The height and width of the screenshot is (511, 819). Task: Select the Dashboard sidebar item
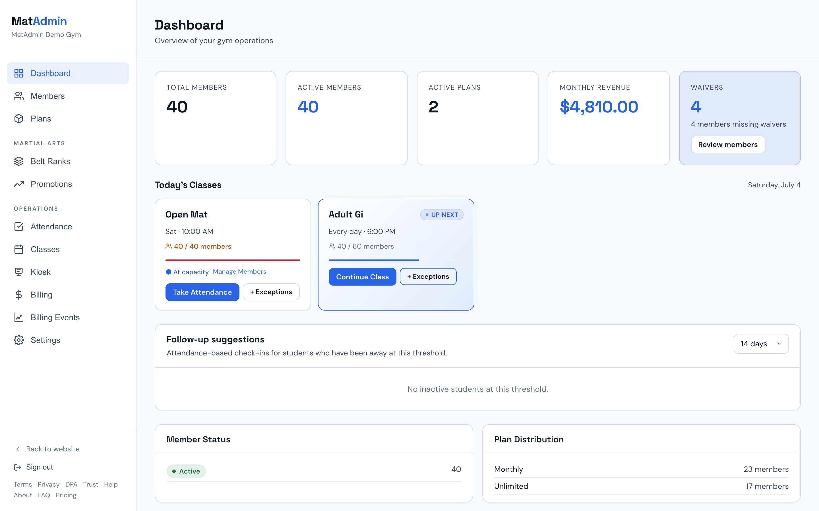68,73
